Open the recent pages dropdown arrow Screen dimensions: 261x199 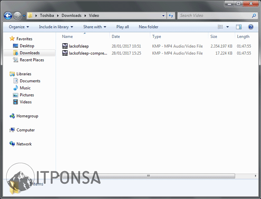pos(24,16)
